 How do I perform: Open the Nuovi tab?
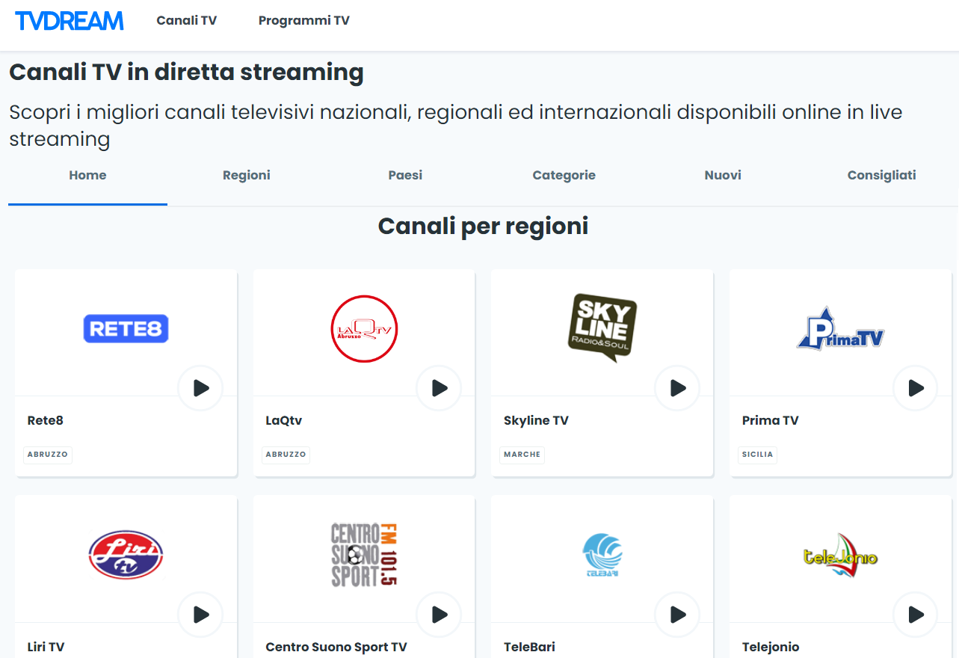click(x=722, y=175)
